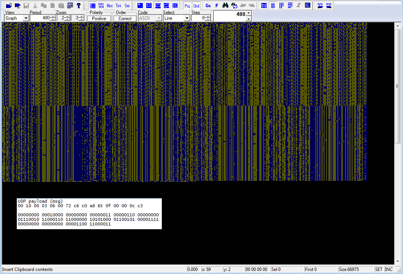Toggle the grid hash icon

(x=273, y=5)
